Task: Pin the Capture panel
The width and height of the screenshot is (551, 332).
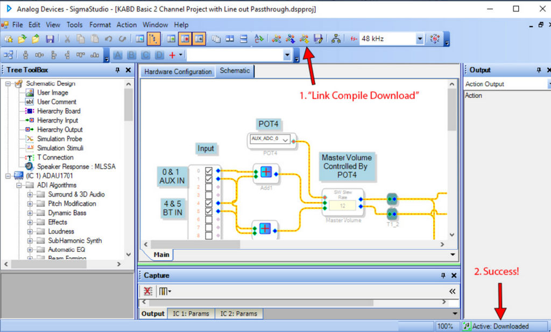Action: (443, 276)
